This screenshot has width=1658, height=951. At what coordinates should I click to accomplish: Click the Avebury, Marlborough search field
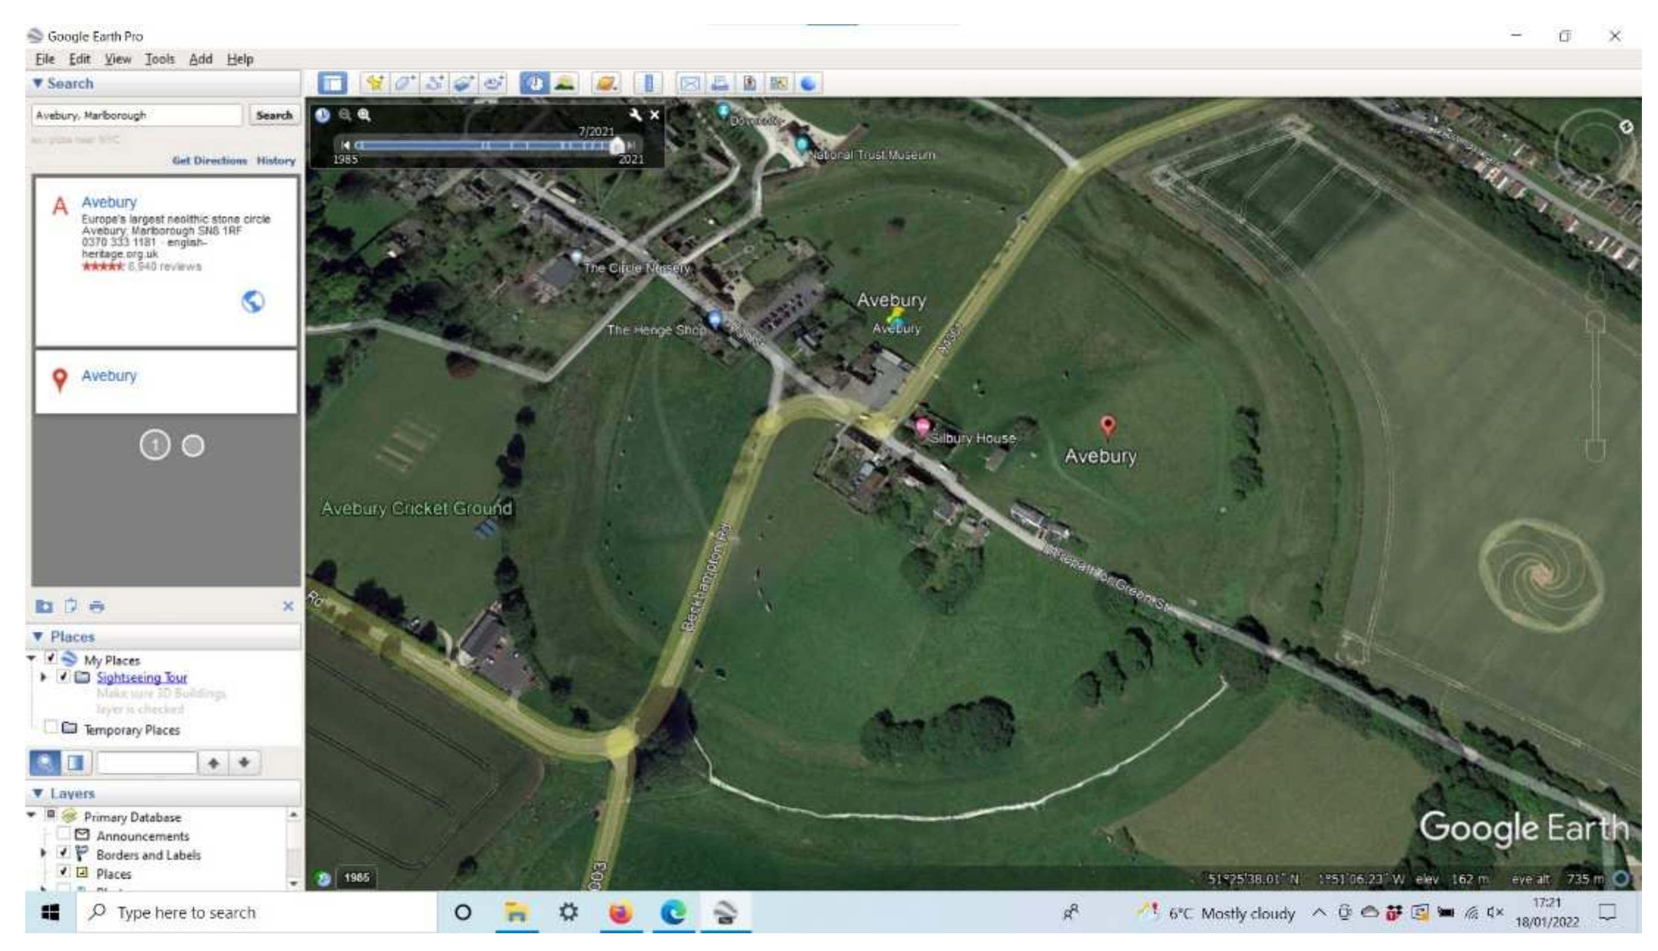[x=136, y=116]
